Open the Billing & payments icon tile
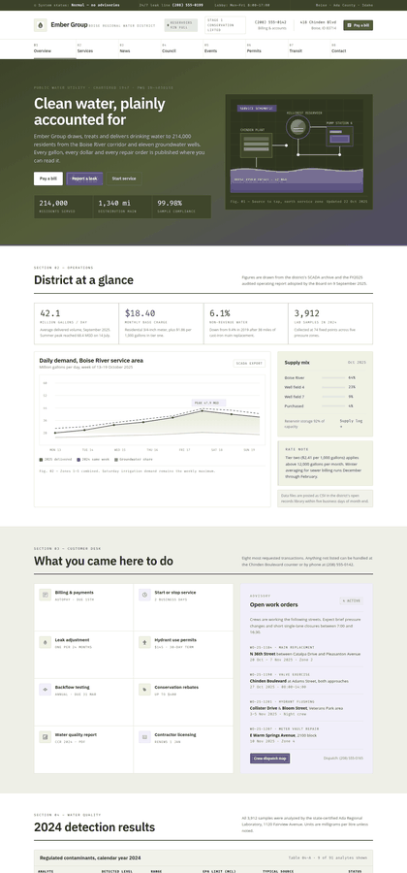 45,595
